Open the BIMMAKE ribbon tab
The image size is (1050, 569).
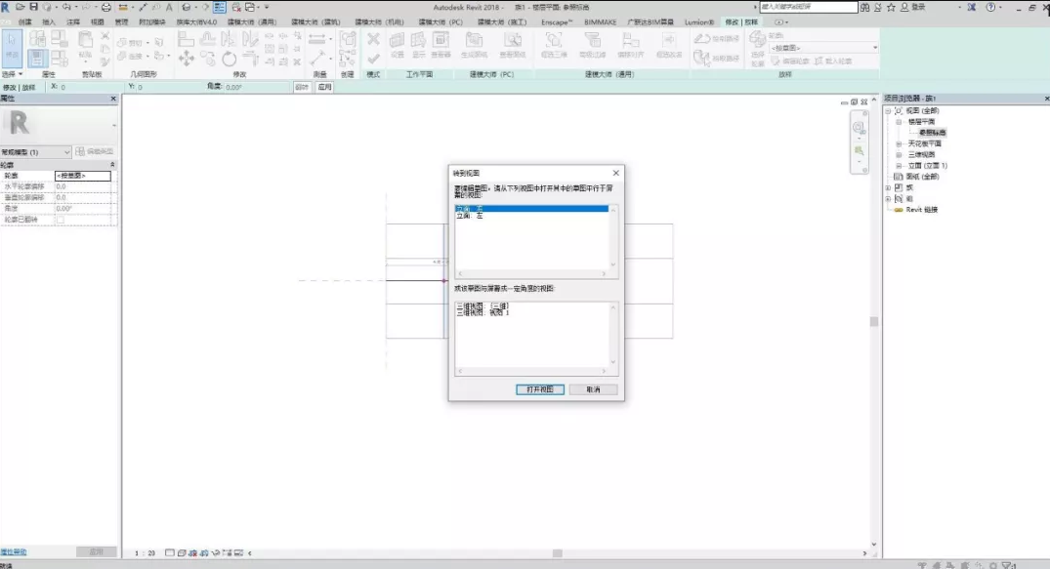[600, 22]
